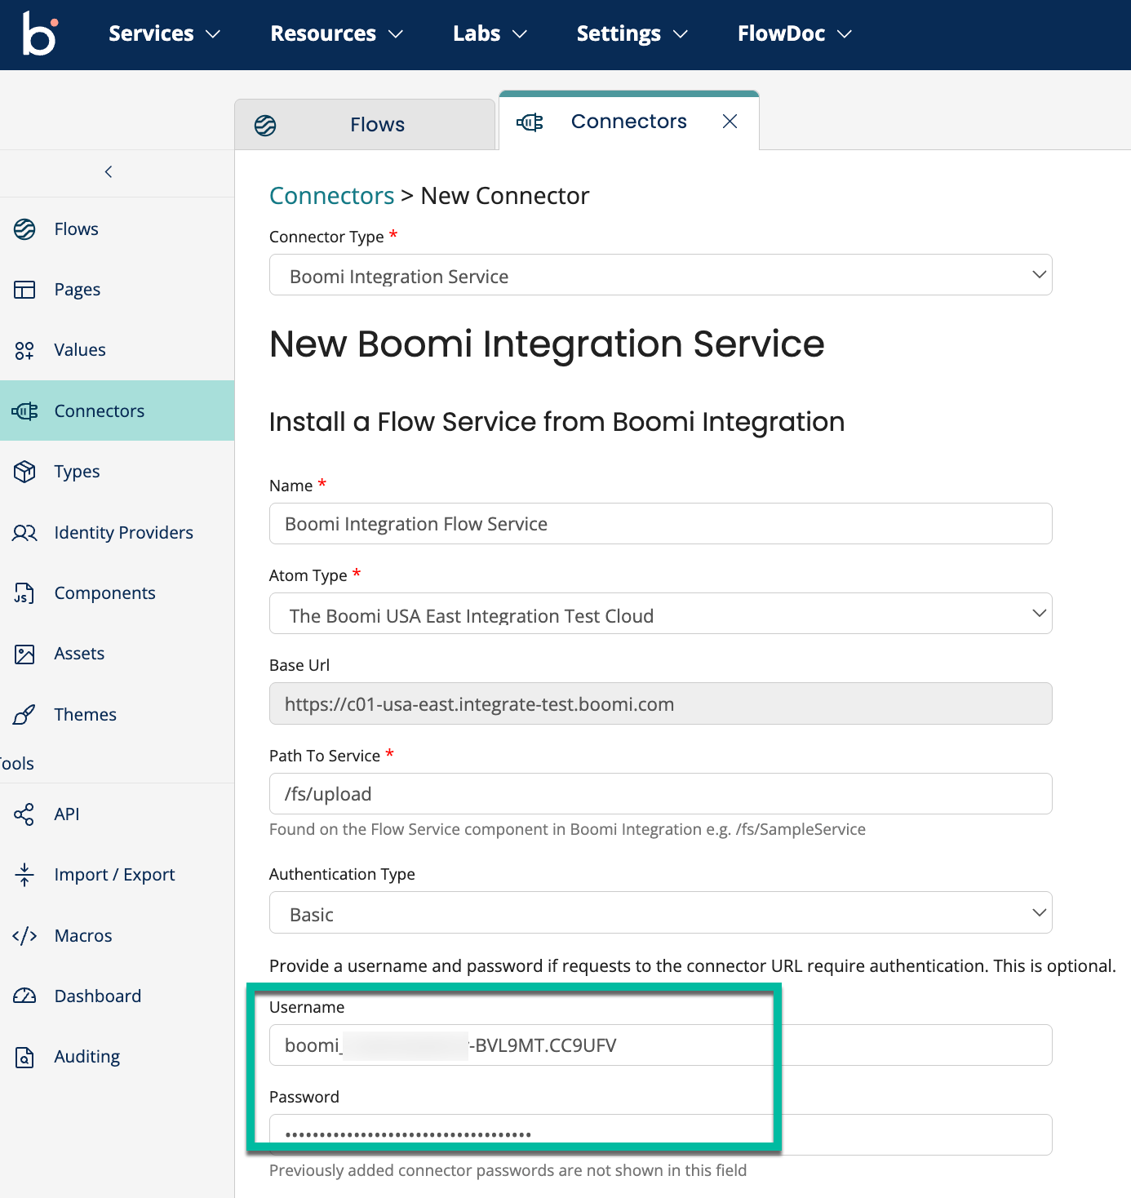Viewport: 1131px width, 1198px height.
Task: Select Values in the sidebar
Action: (79, 349)
